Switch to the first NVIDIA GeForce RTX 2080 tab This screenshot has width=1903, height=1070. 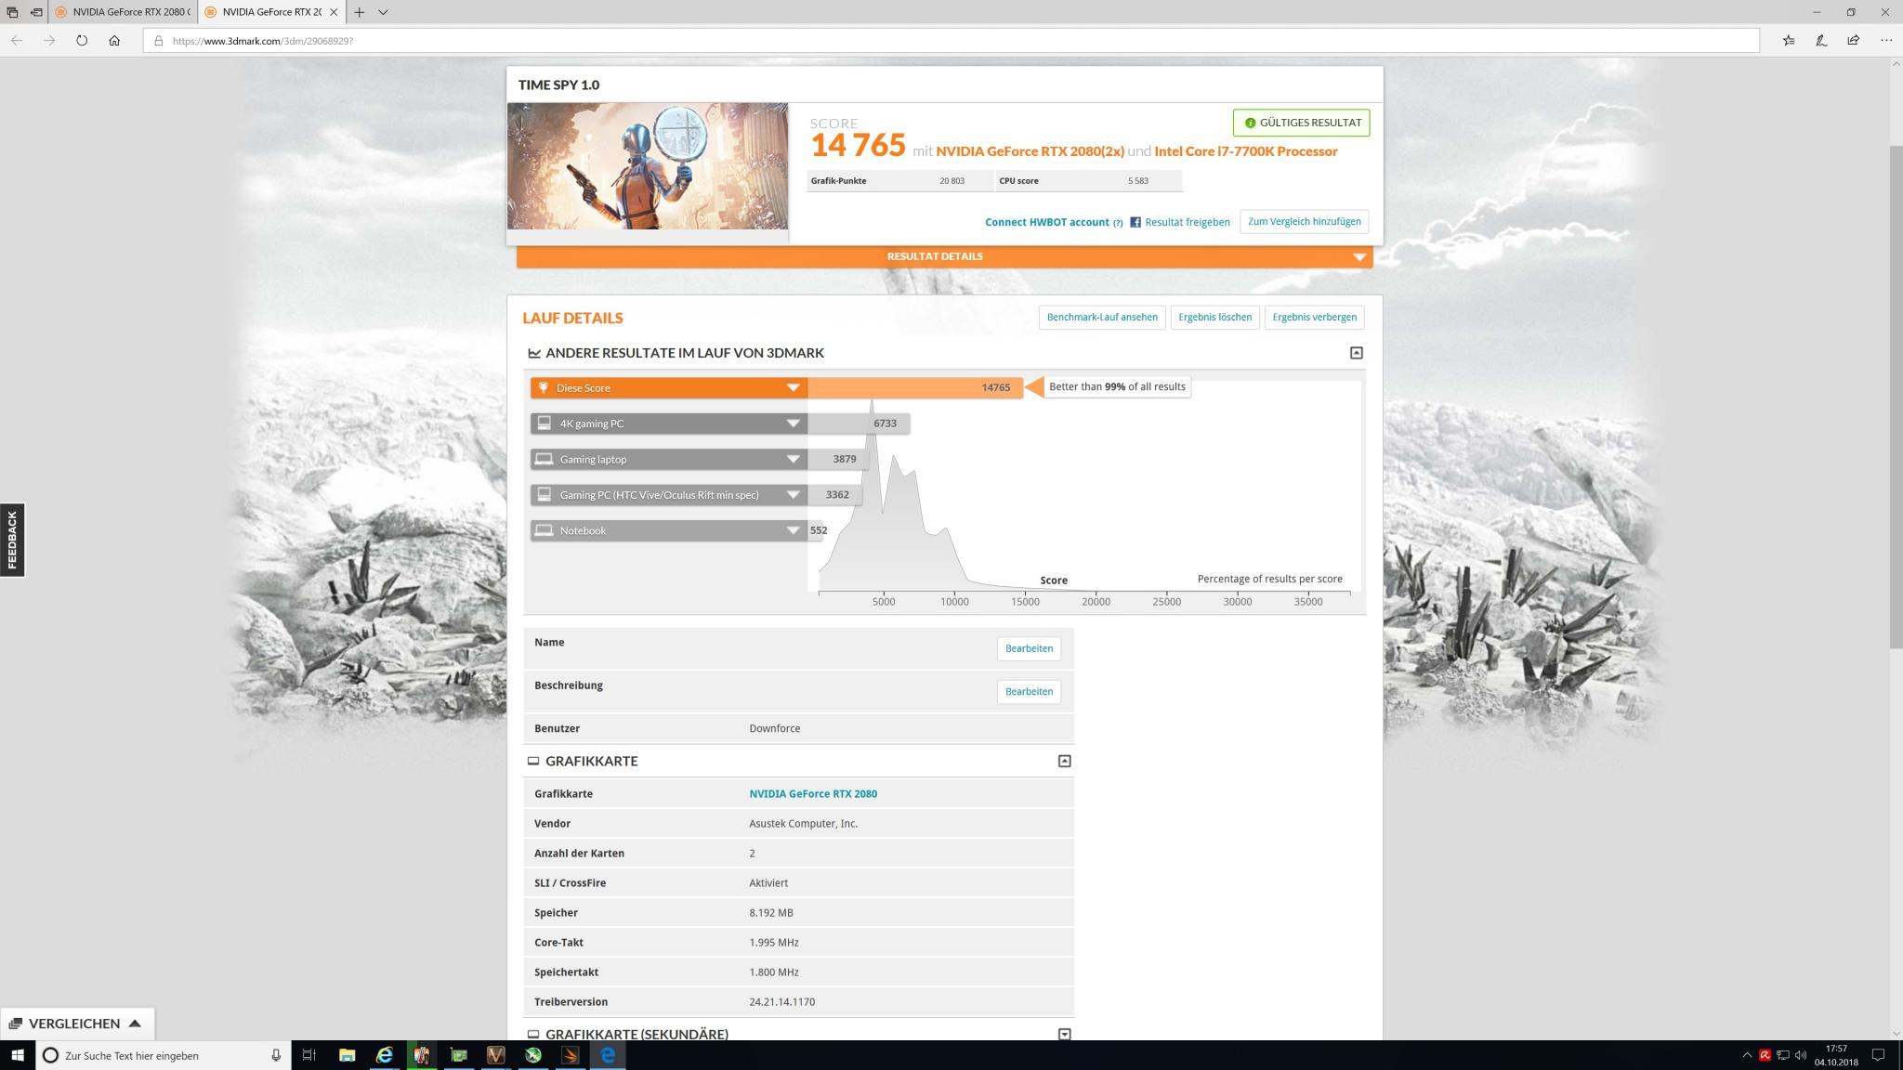coord(121,12)
